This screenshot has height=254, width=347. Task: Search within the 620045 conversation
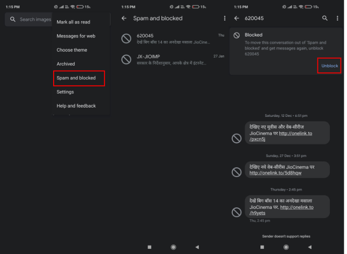pyautogui.click(x=325, y=18)
